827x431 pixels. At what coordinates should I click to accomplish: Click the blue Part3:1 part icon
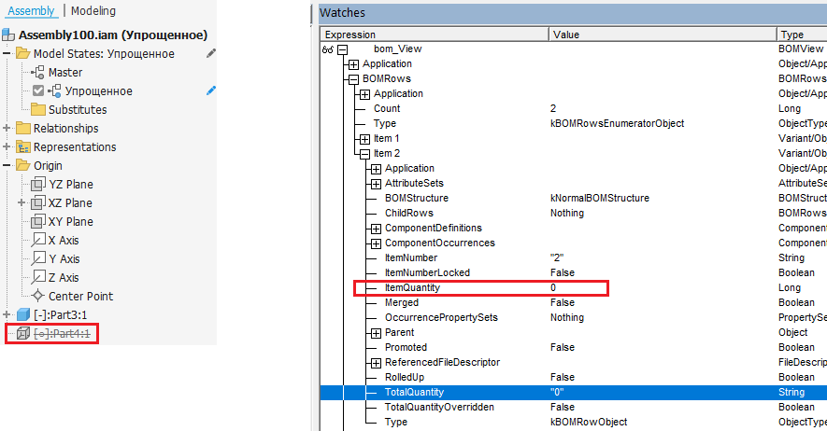pyautogui.click(x=22, y=314)
